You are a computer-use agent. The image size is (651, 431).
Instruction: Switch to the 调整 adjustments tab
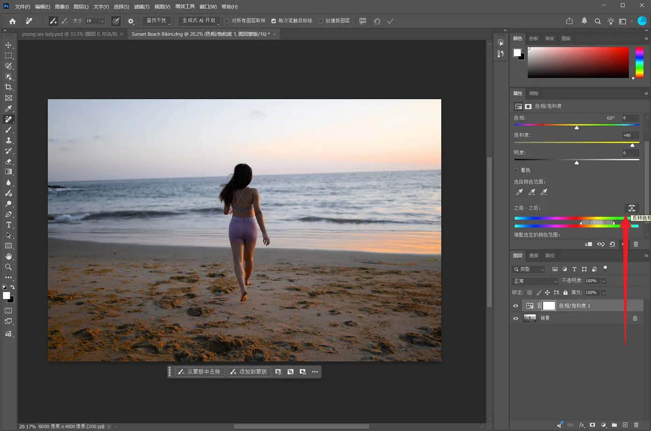(x=533, y=93)
